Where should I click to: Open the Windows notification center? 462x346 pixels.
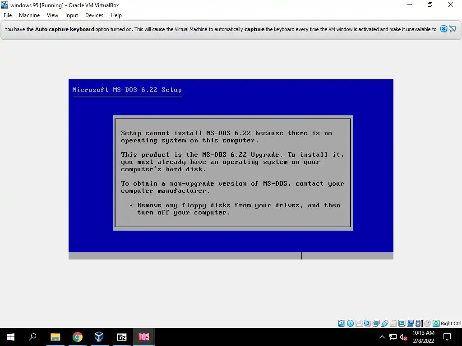[447, 337]
